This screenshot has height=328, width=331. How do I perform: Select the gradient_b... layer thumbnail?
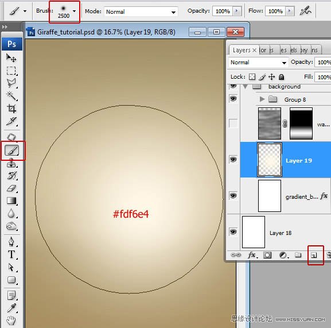click(x=270, y=196)
